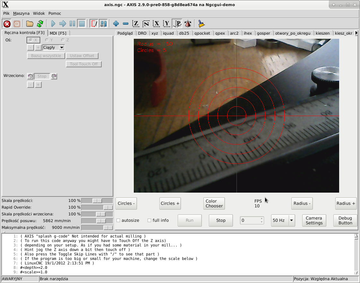Screen dimensions: 360x283
Task: Select G-code line 8 #<depth>=2.0
Action: click(33, 268)
